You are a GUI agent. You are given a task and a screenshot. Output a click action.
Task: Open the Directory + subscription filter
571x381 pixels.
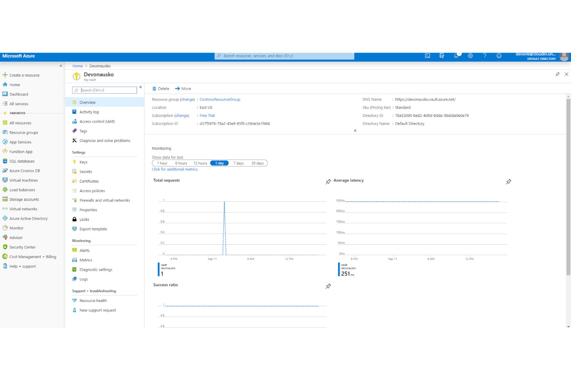pyautogui.click(x=442, y=56)
